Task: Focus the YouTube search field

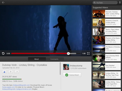Action: pos(105,3)
